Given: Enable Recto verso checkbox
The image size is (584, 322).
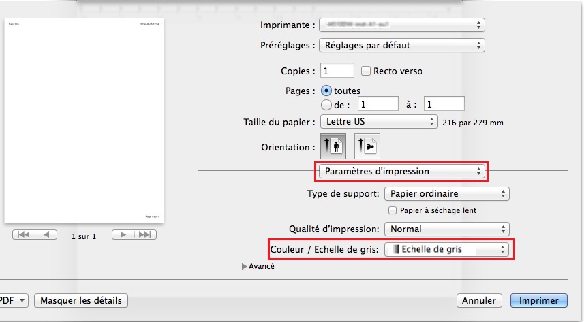Looking at the screenshot, I should tap(366, 71).
